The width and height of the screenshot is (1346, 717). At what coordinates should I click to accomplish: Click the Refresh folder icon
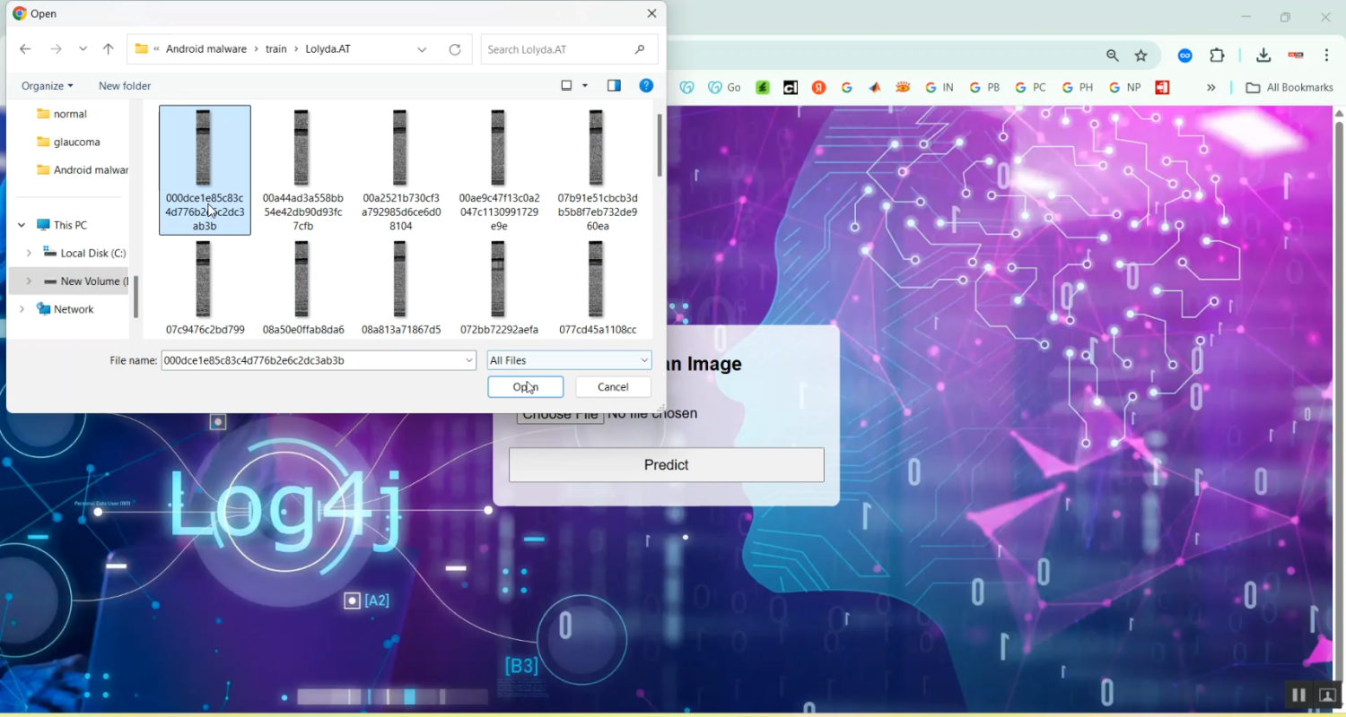click(455, 49)
